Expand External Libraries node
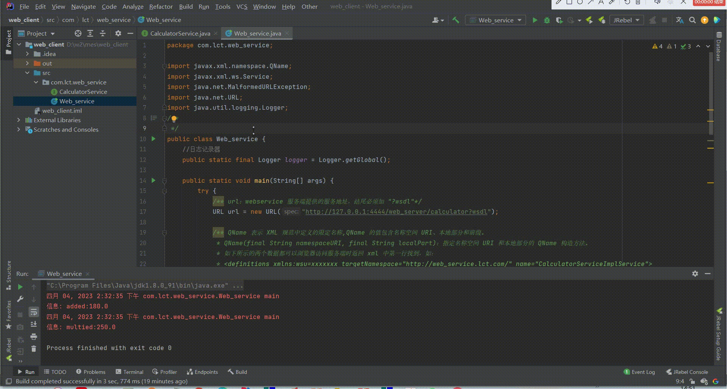 pyautogui.click(x=19, y=120)
